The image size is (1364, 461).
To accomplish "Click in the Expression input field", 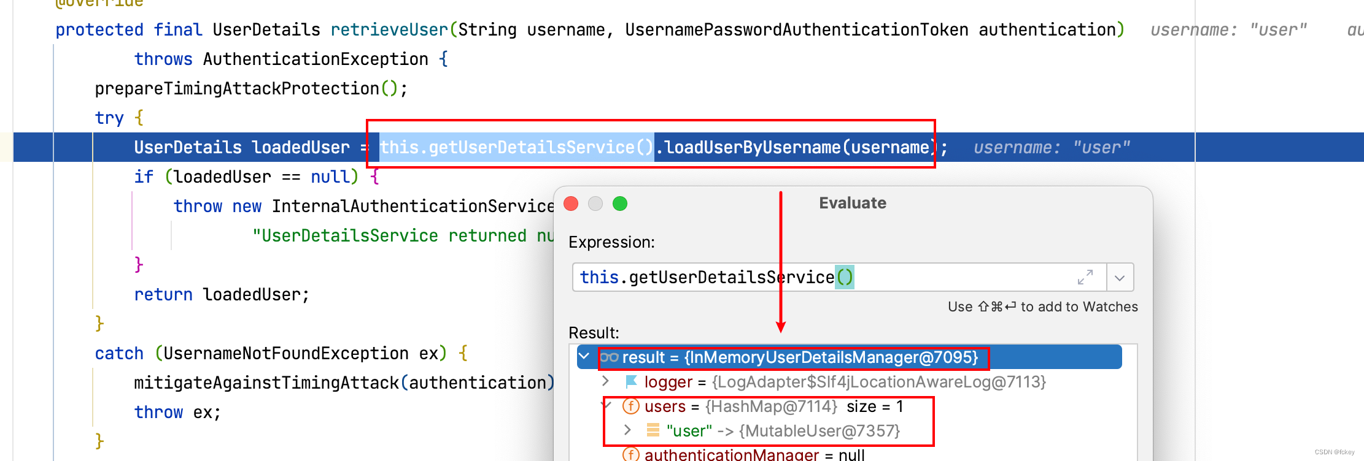I will tap(839, 278).
